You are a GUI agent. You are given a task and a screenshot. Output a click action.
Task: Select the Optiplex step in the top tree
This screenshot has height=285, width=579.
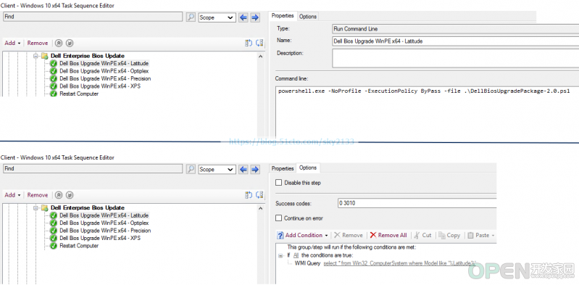point(104,71)
